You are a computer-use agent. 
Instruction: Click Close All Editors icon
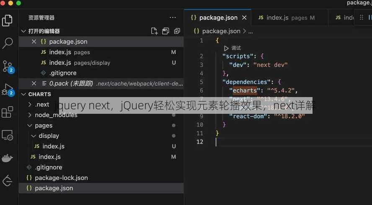pos(177,31)
